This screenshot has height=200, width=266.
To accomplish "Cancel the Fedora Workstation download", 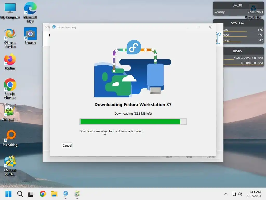I will 67,145.
